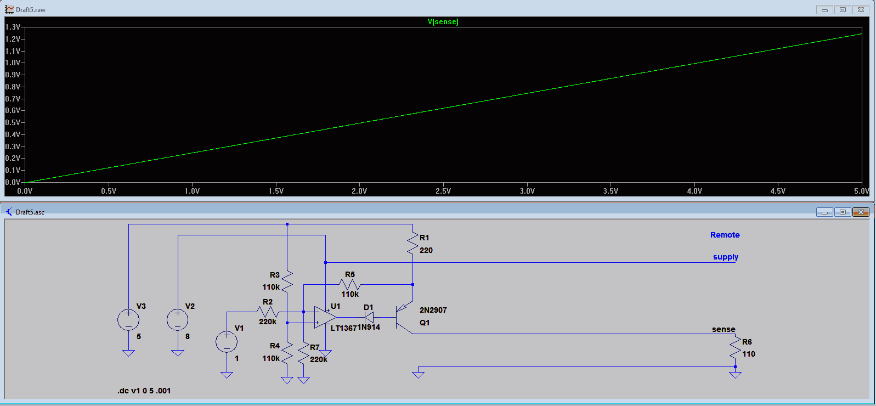Click the 1N914 diode model name
876x406 pixels.
[x=369, y=327]
